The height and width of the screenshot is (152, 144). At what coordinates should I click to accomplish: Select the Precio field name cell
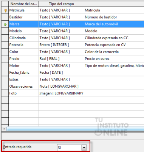tap(24, 59)
